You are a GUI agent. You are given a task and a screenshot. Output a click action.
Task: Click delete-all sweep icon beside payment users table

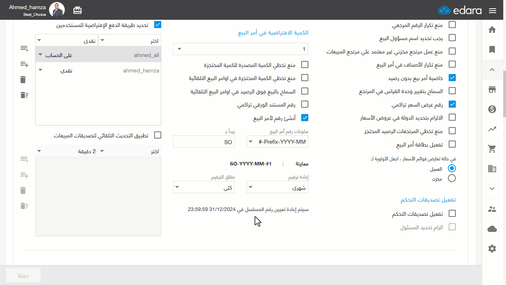click(x=24, y=95)
